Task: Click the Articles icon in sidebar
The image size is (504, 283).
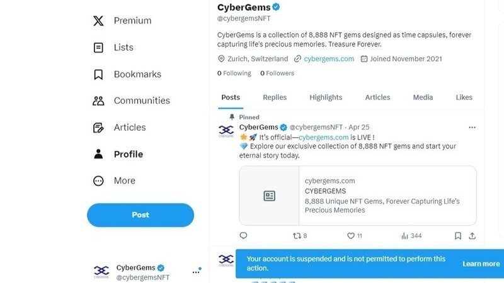Action: pyautogui.click(x=98, y=128)
